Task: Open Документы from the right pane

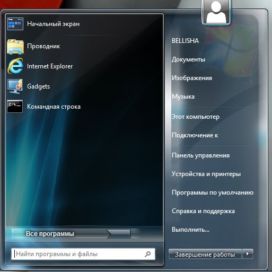Action: coord(188,59)
